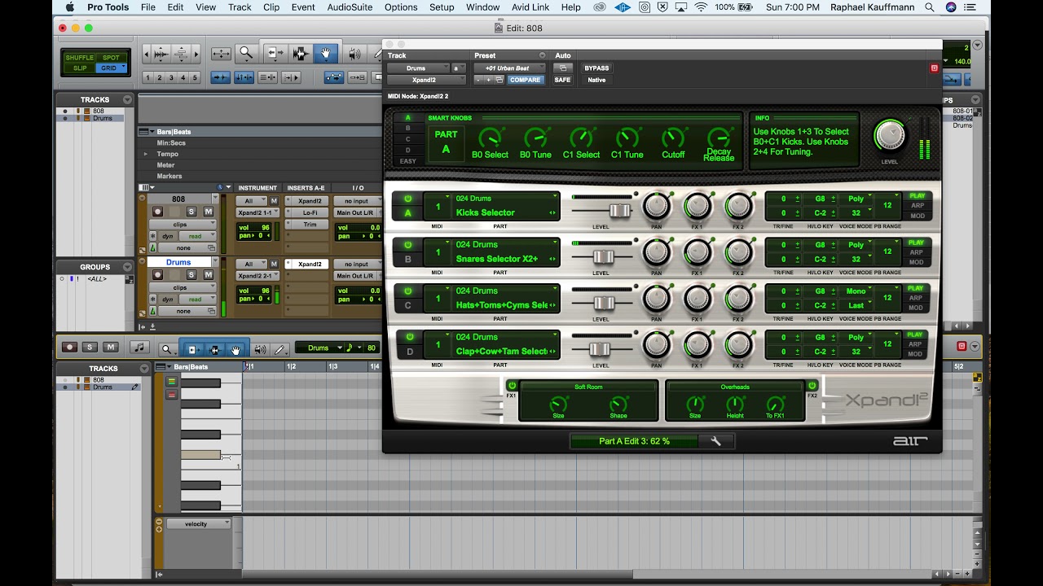Viewport: 1043px width, 586px height.
Task: Toggle power for Xpand!2 Part B
Action: 408,245
